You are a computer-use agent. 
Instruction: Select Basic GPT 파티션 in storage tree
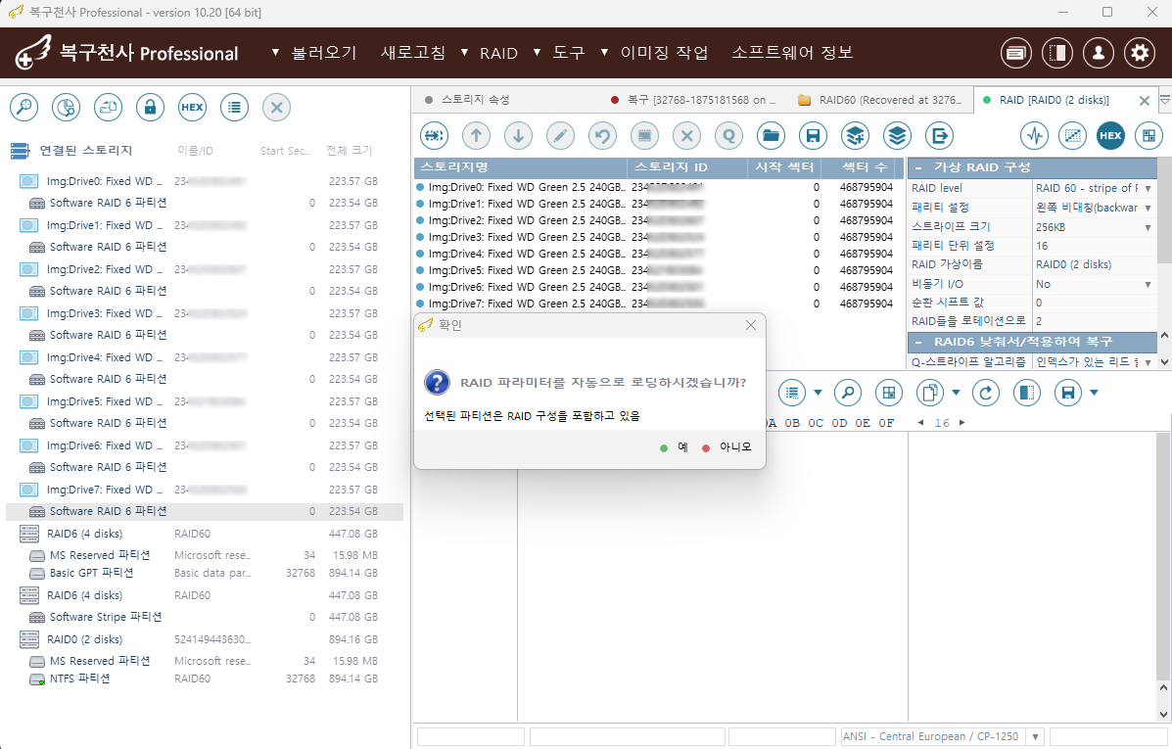click(205, 574)
